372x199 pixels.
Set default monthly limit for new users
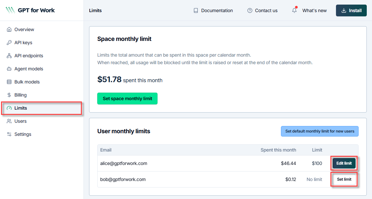click(x=320, y=131)
